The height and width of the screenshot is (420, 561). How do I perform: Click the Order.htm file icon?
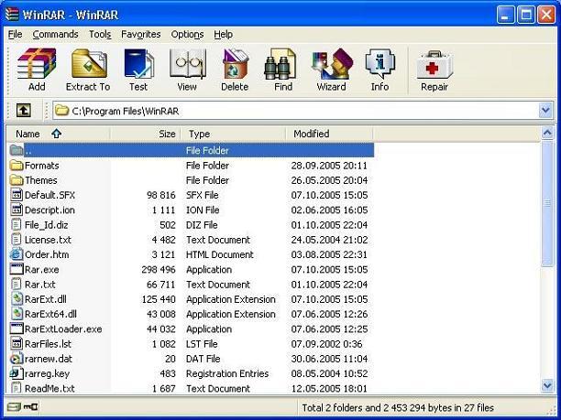coord(16,254)
